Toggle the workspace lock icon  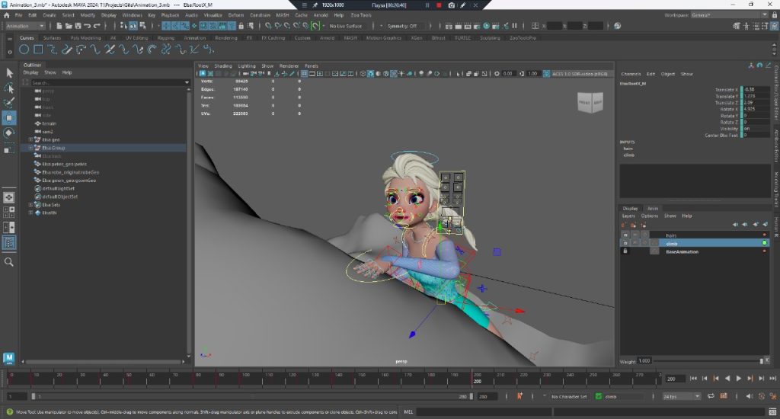coord(774,15)
